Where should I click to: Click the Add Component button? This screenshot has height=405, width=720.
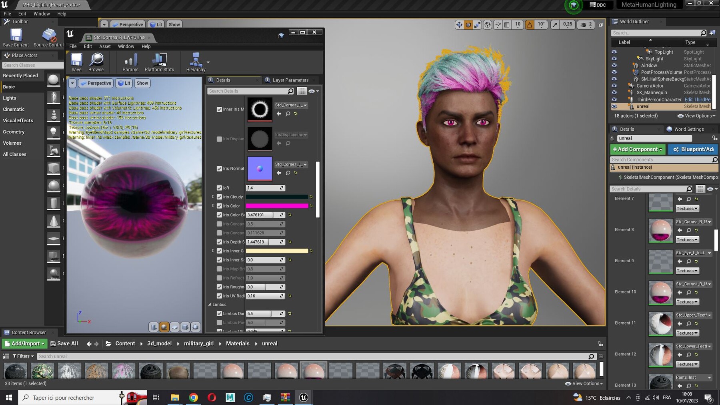tap(637, 149)
